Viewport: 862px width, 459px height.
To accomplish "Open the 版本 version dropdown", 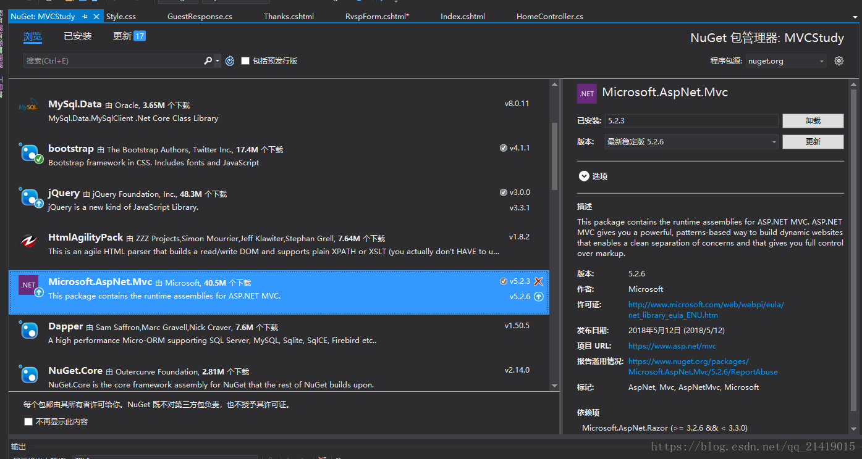I will 691,142.
